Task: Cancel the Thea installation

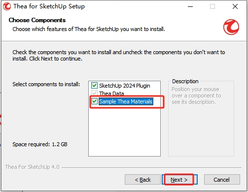Action: (222, 180)
